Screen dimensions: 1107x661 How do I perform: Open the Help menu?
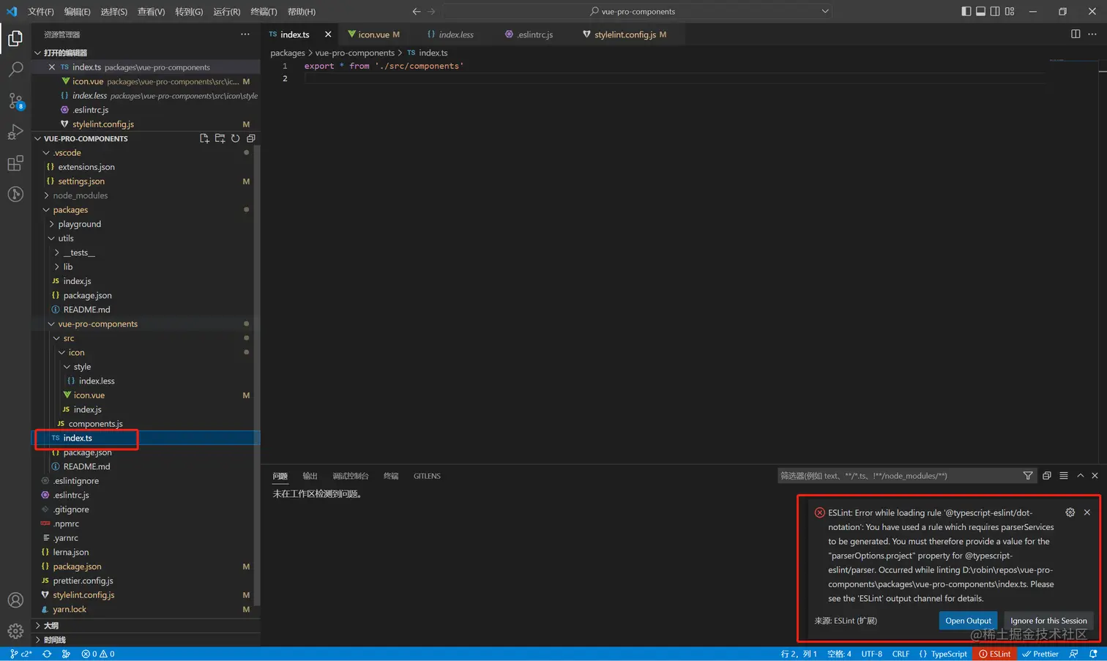coord(302,12)
